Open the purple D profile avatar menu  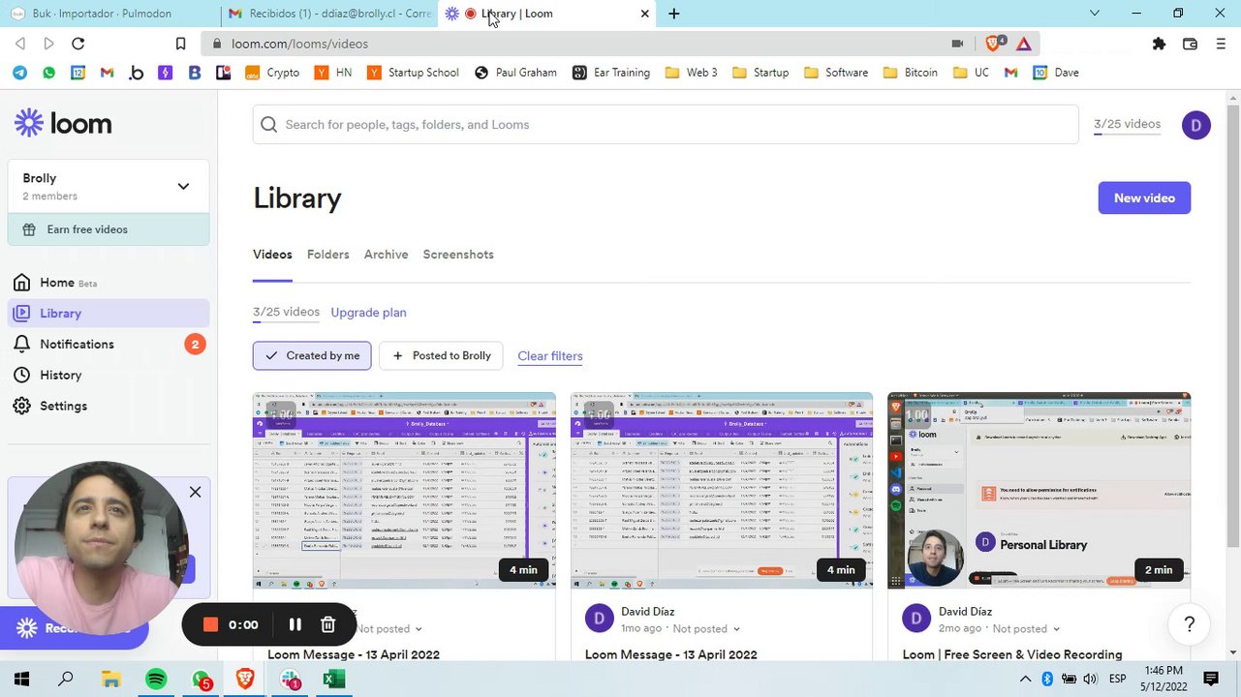pos(1195,125)
